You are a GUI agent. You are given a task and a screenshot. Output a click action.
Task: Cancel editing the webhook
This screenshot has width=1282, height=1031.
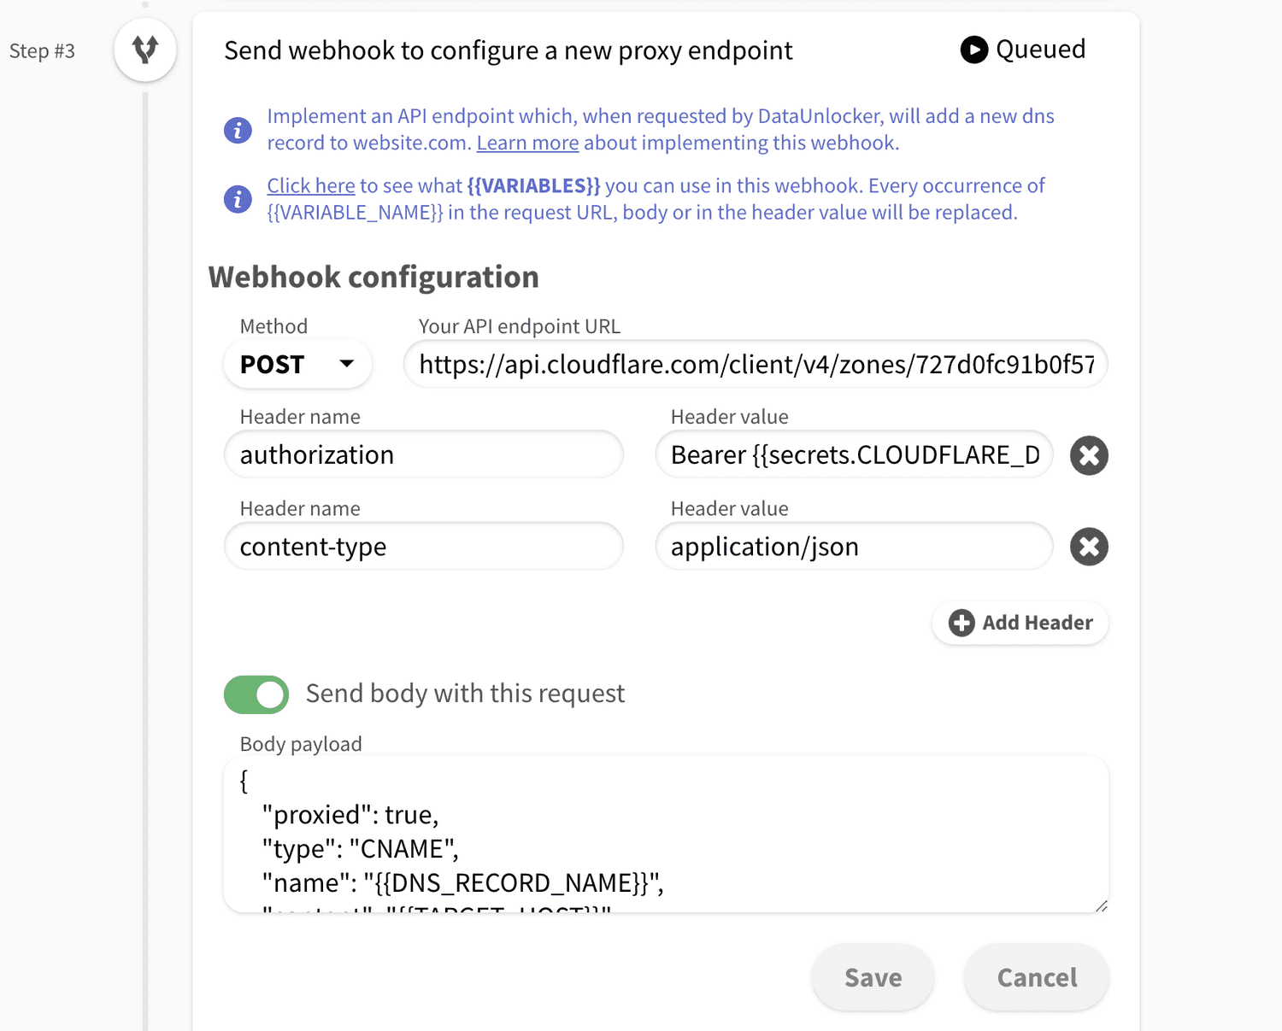1035,977
